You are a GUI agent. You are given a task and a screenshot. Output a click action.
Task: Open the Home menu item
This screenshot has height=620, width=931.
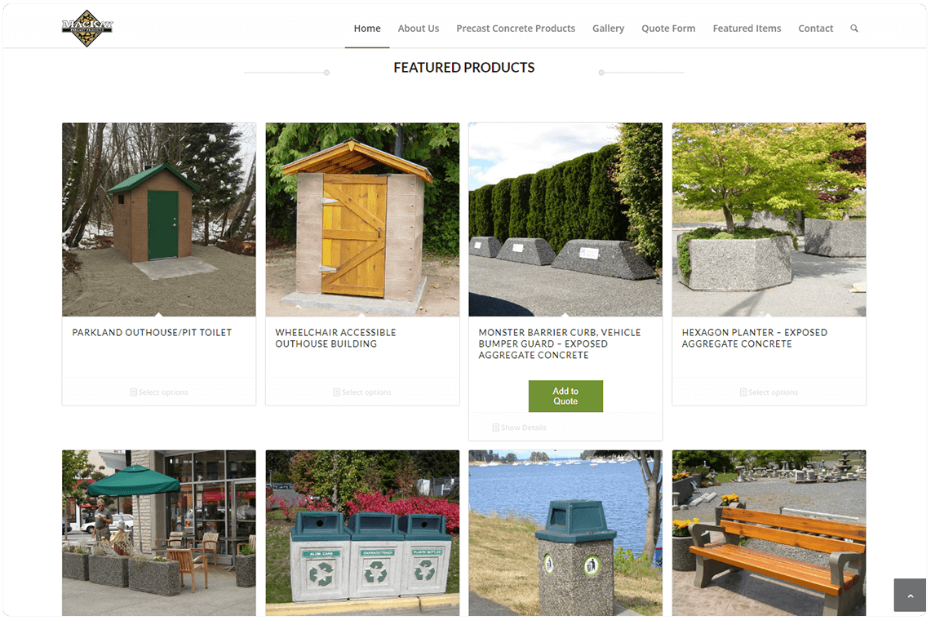click(x=367, y=28)
